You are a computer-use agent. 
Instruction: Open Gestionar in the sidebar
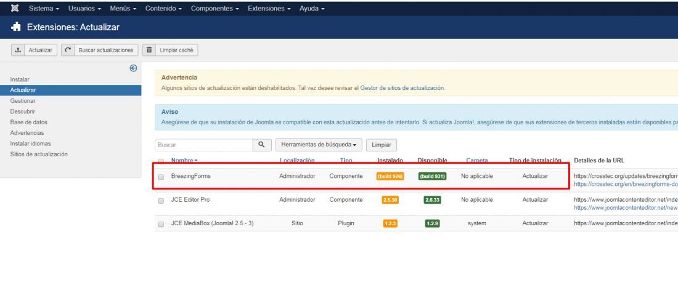point(23,100)
